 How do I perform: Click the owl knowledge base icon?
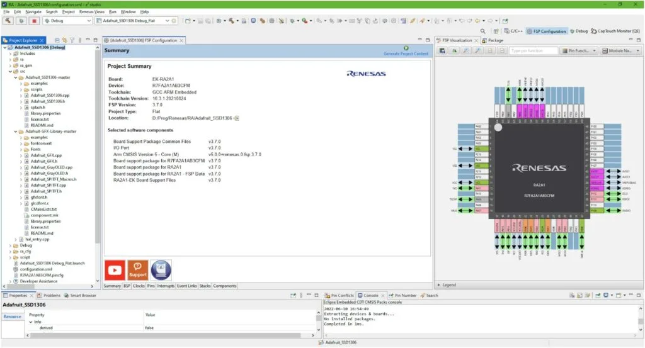(x=161, y=270)
